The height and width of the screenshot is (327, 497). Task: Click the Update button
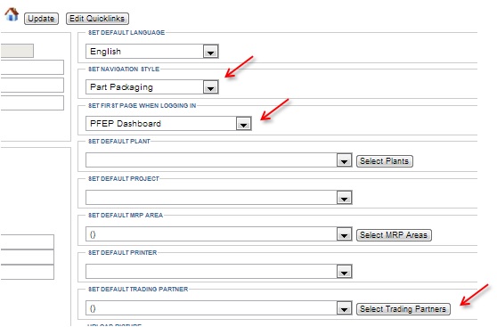(x=41, y=19)
